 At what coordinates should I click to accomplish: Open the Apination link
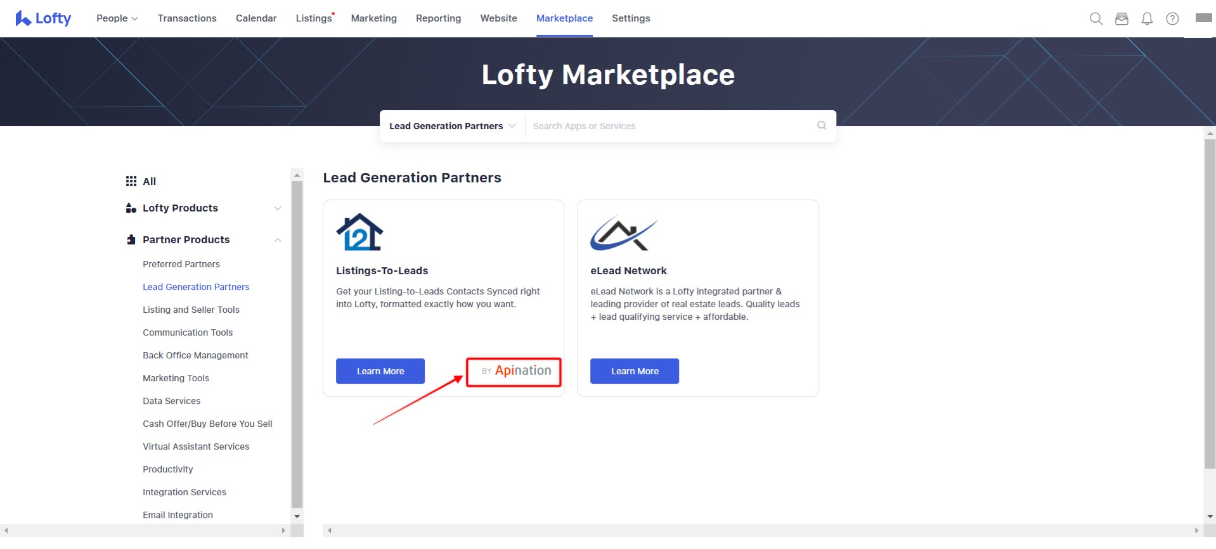514,371
